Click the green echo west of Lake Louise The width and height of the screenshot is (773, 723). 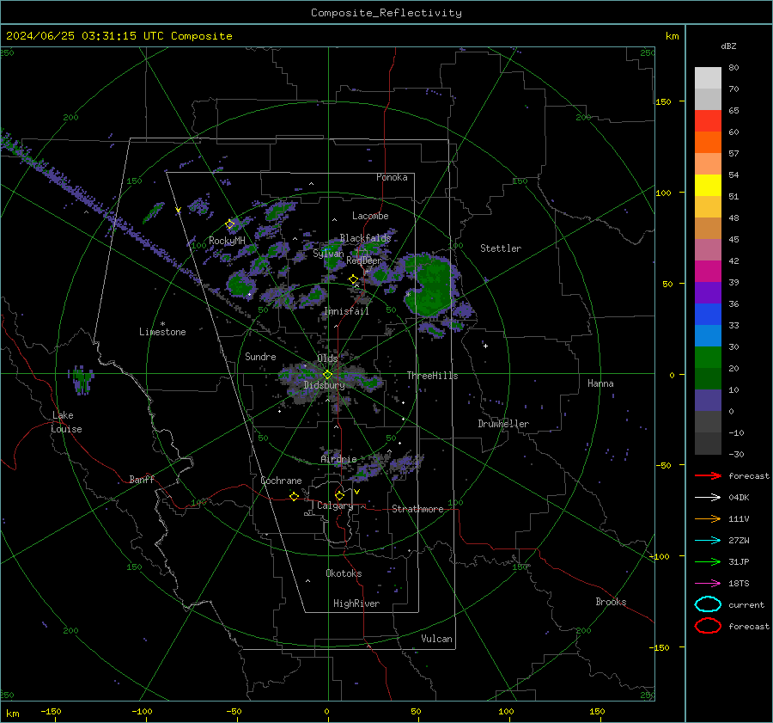82,380
